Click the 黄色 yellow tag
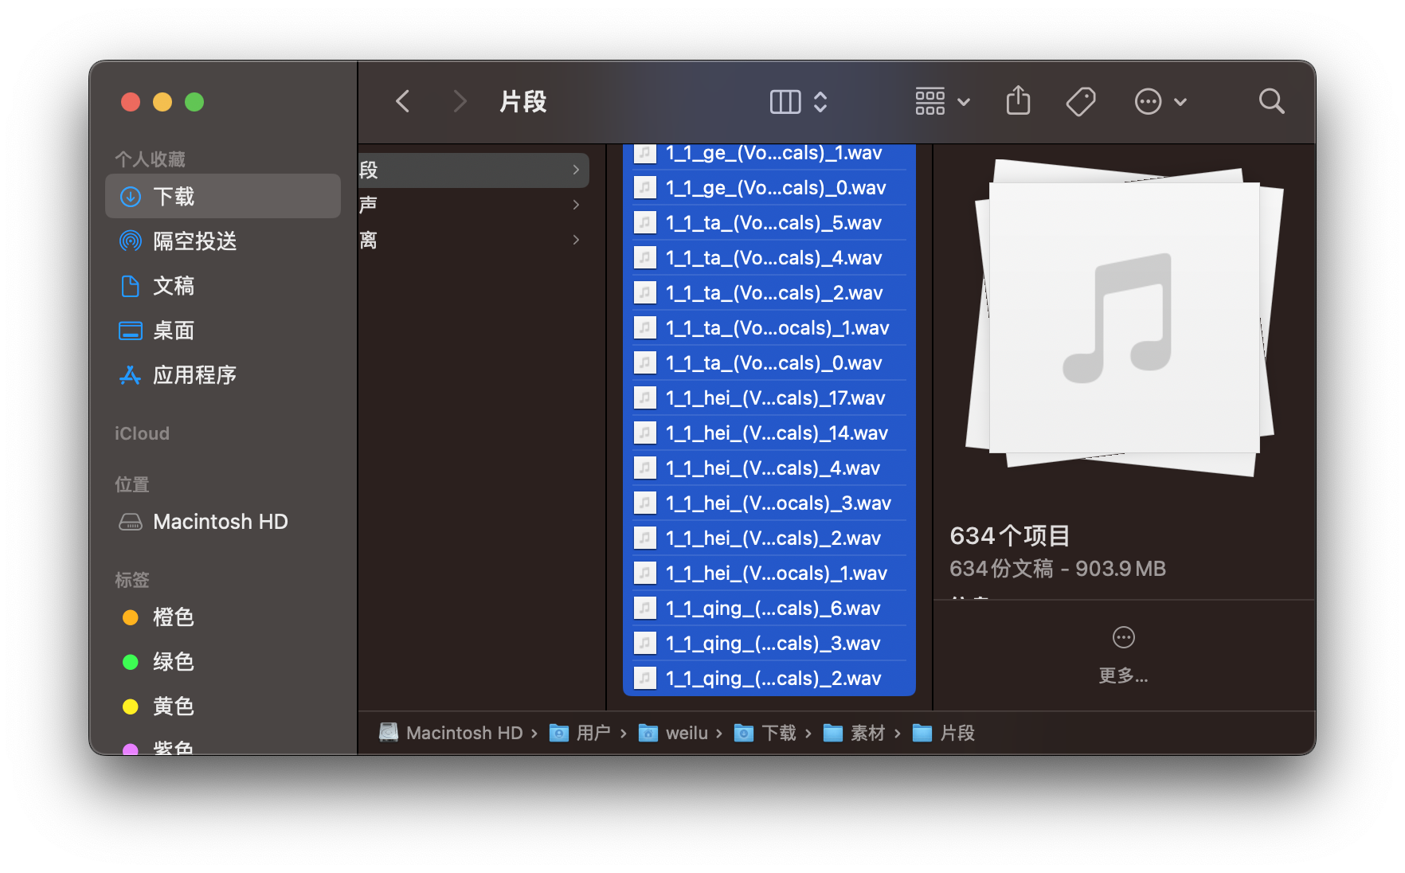 click(x=223, y=706)
